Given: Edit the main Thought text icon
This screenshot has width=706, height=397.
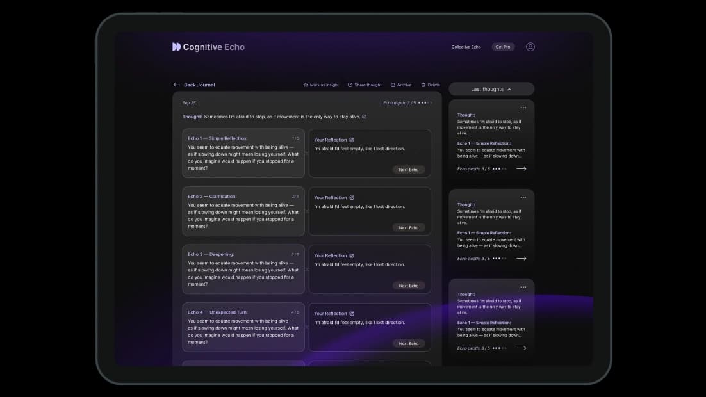Looking at the screenshot, I should click(x=365, y=117).
